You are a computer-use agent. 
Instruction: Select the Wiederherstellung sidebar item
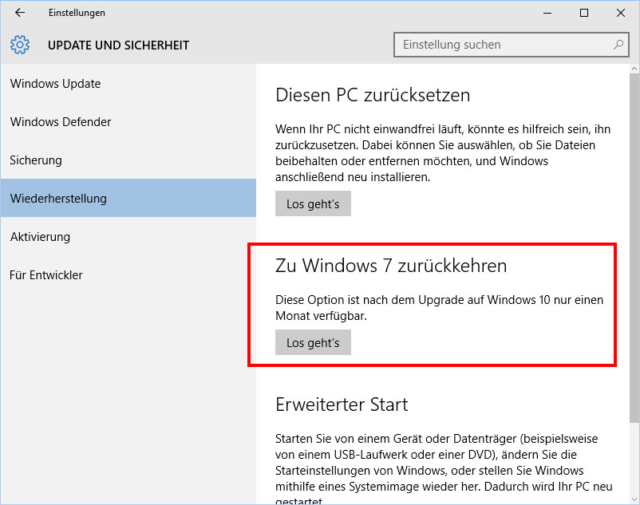128,198
